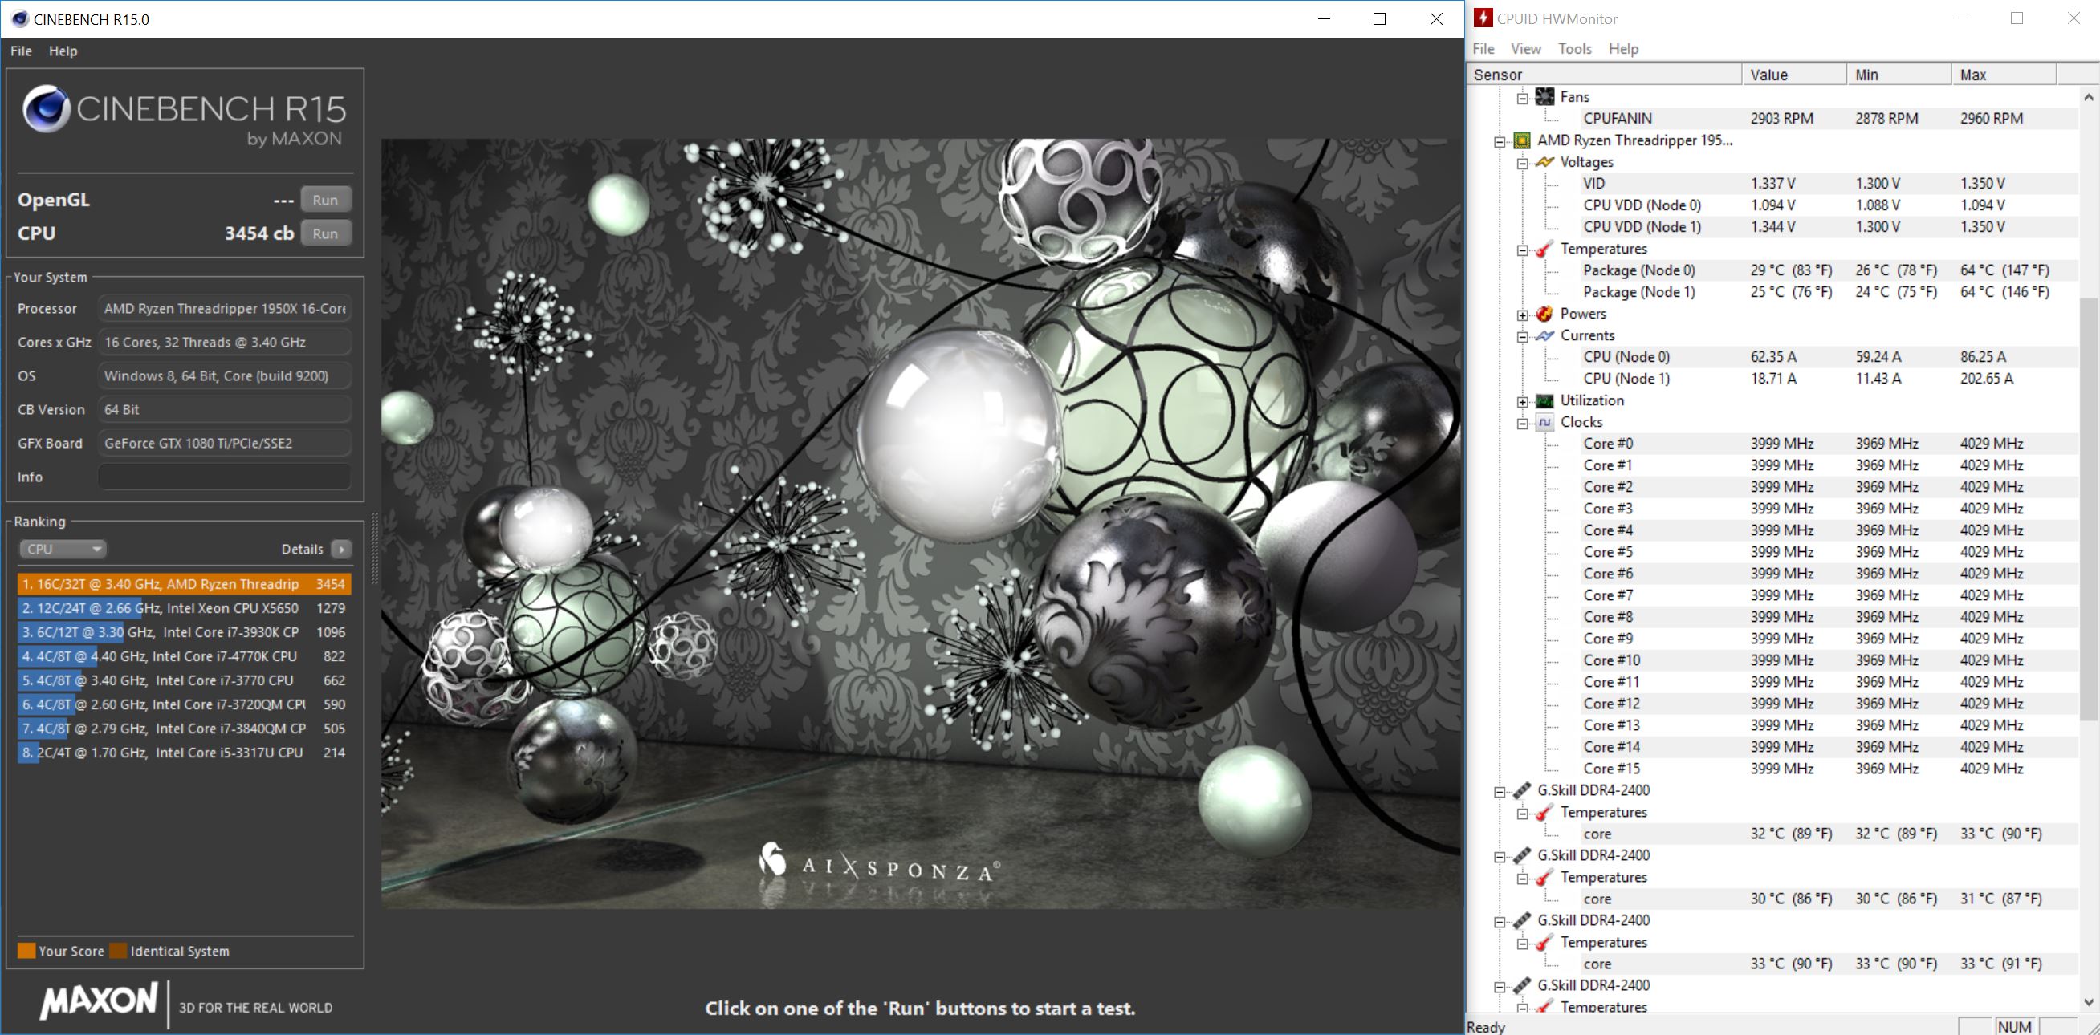Open the File menu in Cinebench
Viewport: 2100px width, 1035px height.
tap(21, 51)
